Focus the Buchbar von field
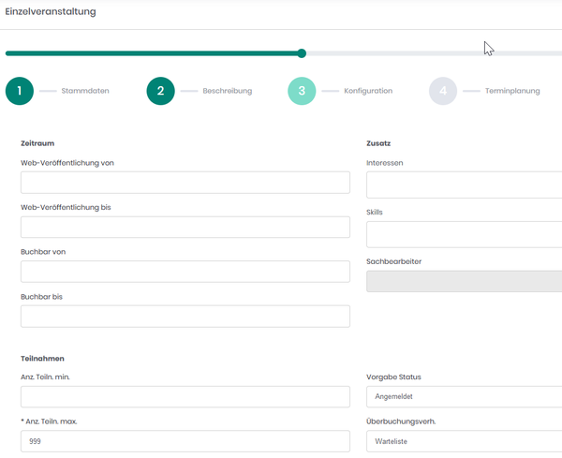Viewport: 562px width, 458px height. pyautogui.click(x=185, y=272)
